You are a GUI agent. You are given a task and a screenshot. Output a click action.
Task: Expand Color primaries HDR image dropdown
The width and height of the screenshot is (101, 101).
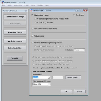coord(49,84)
